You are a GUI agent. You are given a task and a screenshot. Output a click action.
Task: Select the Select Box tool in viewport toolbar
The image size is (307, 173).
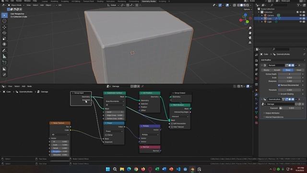(4, 15)
